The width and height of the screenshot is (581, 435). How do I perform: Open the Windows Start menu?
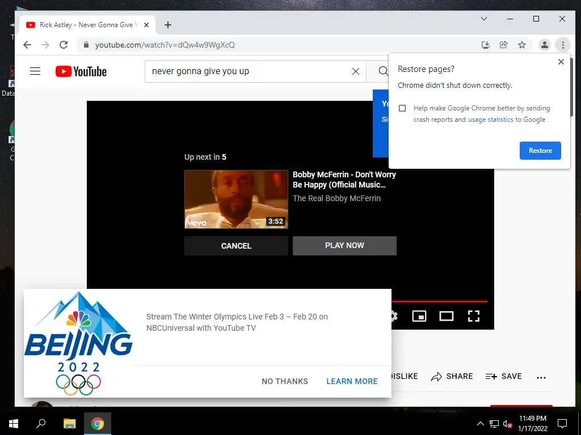tap(14, 424)
